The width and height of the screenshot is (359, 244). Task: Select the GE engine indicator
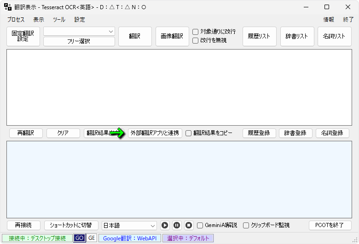tap(91, 238)
